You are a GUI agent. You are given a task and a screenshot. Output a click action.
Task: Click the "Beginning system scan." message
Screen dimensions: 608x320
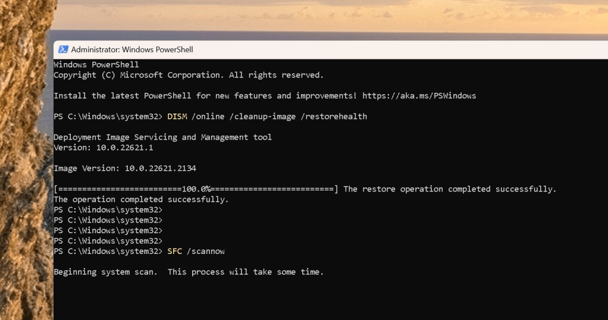click(105, 272)
